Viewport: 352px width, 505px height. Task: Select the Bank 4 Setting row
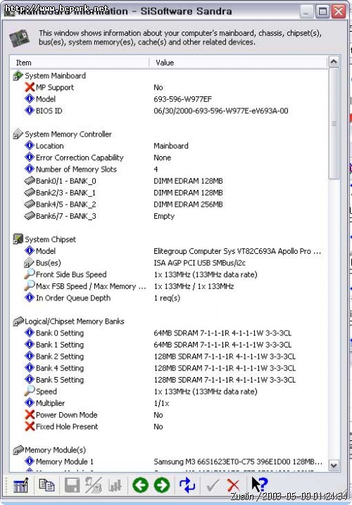pos(169,368)
